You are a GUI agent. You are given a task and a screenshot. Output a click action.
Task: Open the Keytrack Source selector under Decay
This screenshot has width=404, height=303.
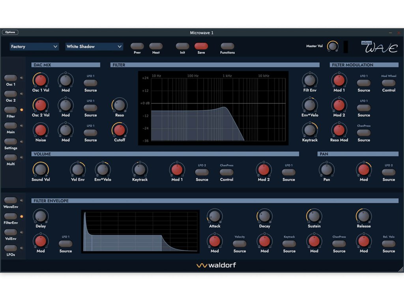pos(289,243)
